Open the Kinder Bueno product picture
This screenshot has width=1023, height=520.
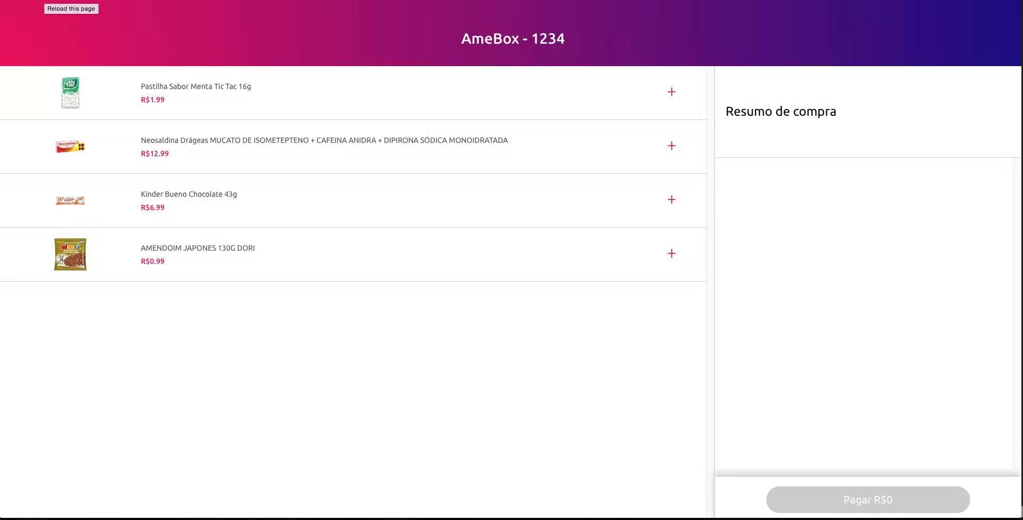tap(70, 201)
